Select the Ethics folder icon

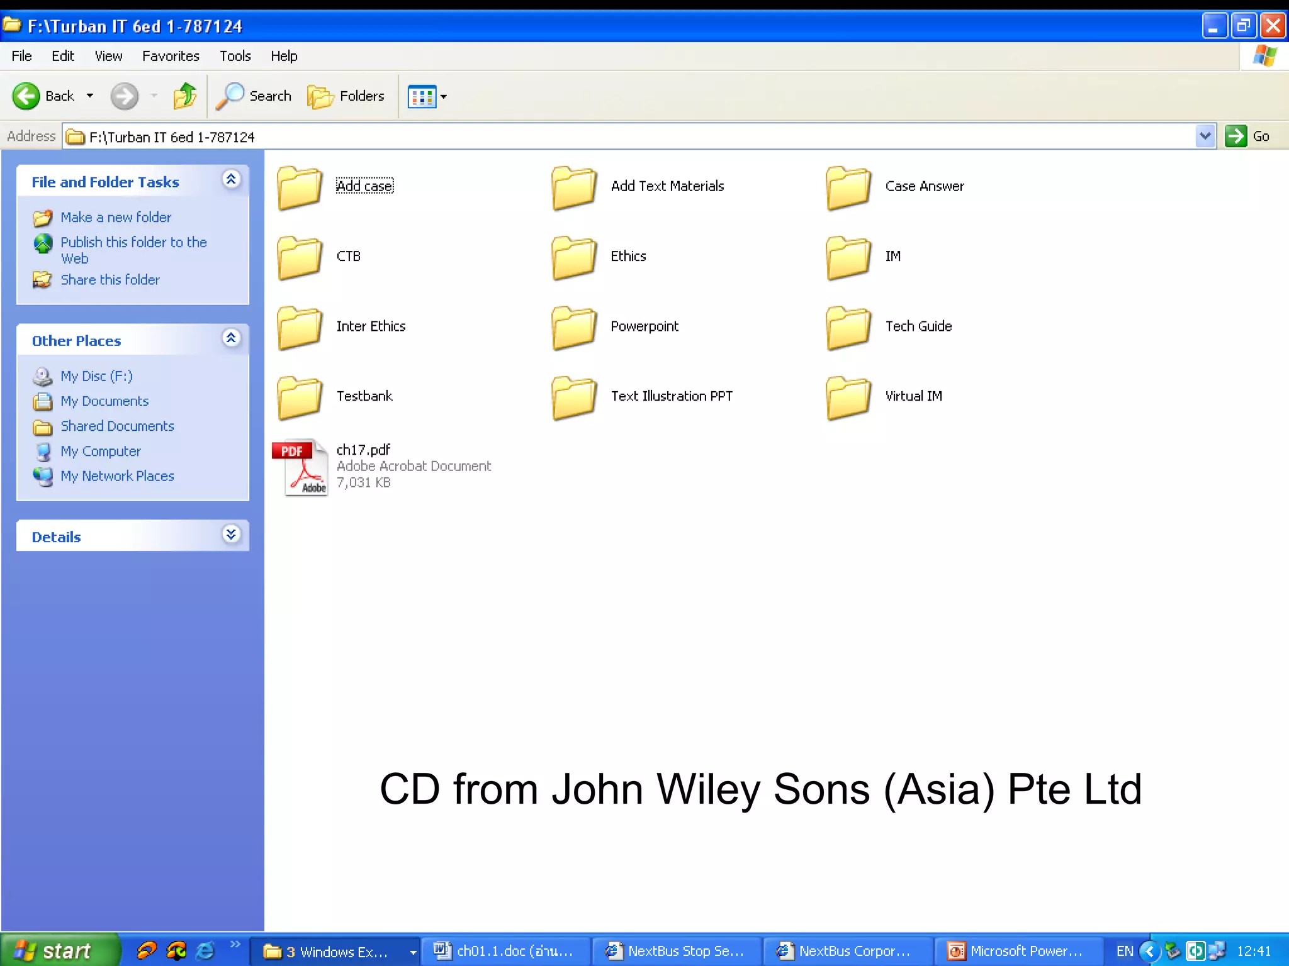pyautogui.click(x=574, y=257)
